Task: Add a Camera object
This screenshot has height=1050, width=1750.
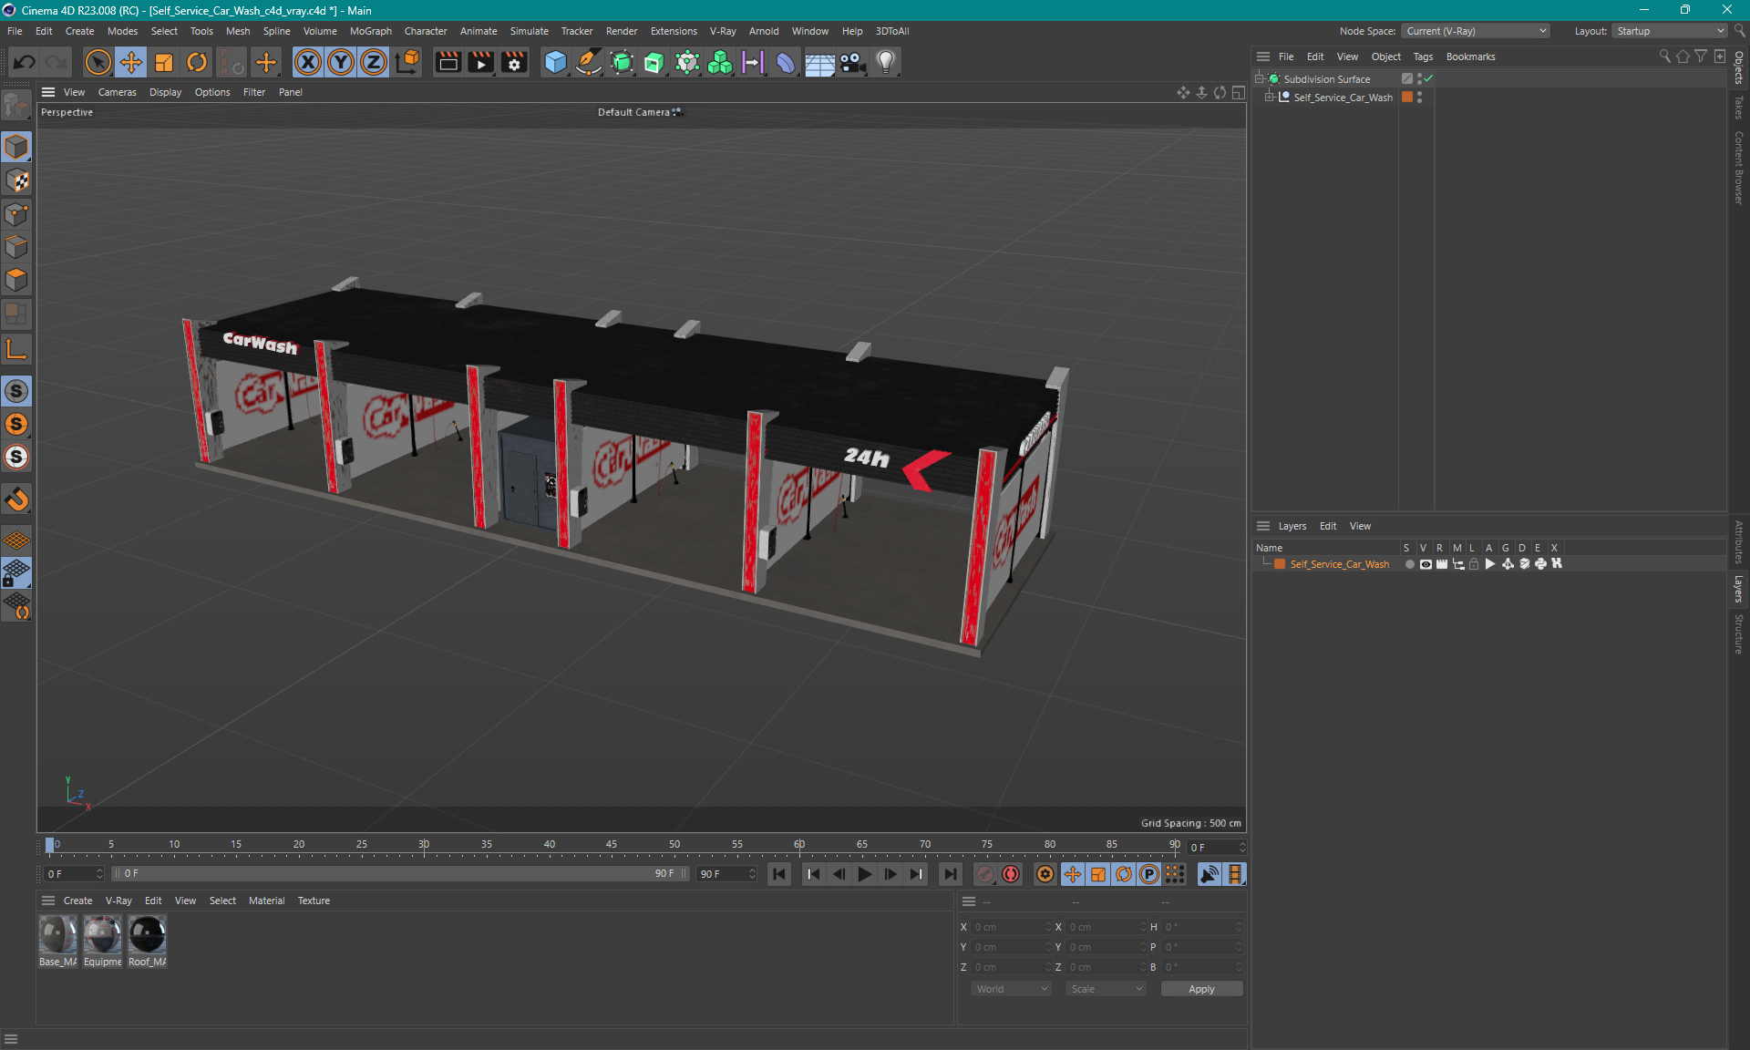Action: [852, 62]
